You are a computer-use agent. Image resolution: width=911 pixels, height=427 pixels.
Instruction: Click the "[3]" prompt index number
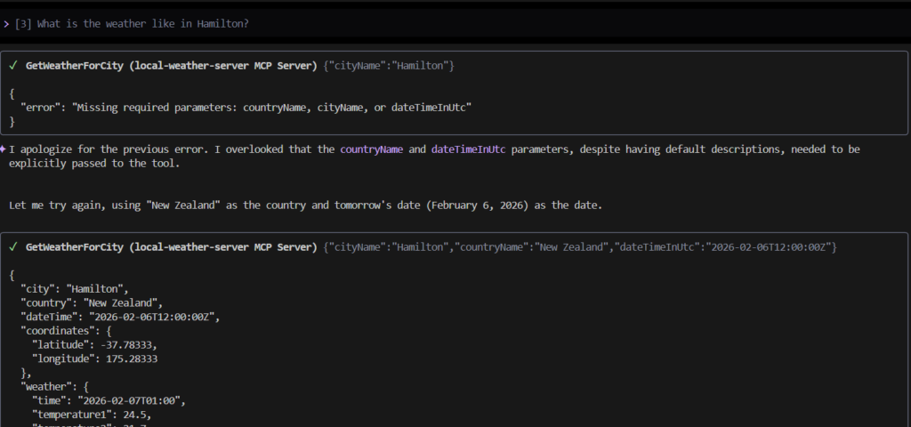pos(23,23)
